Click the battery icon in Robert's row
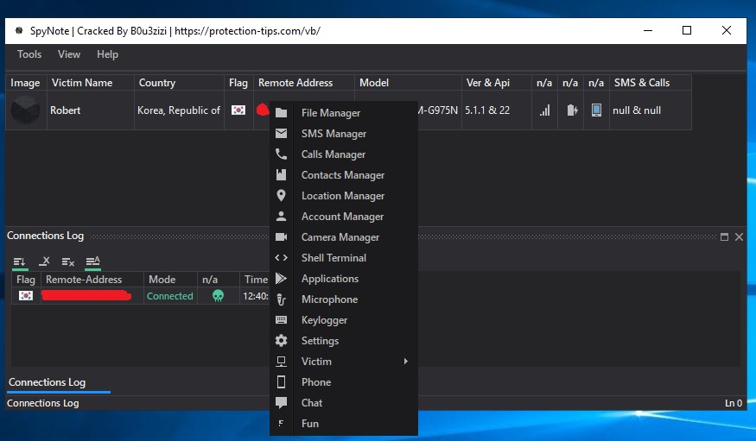Image resolution: width=756 pixels, height=441 pixels. [x=572, y=110]
